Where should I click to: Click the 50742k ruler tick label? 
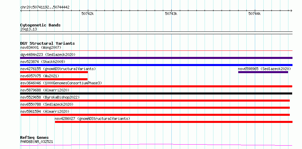(x=88, y=14)
